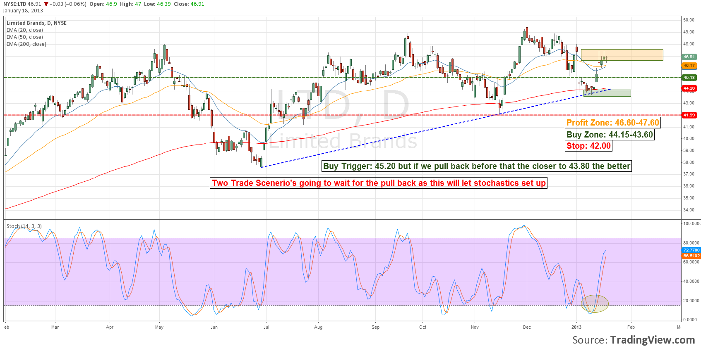Open the Stoch (14, 3, 3) indicator label
The image size is (701, 351).
click(x=24, y=226)
